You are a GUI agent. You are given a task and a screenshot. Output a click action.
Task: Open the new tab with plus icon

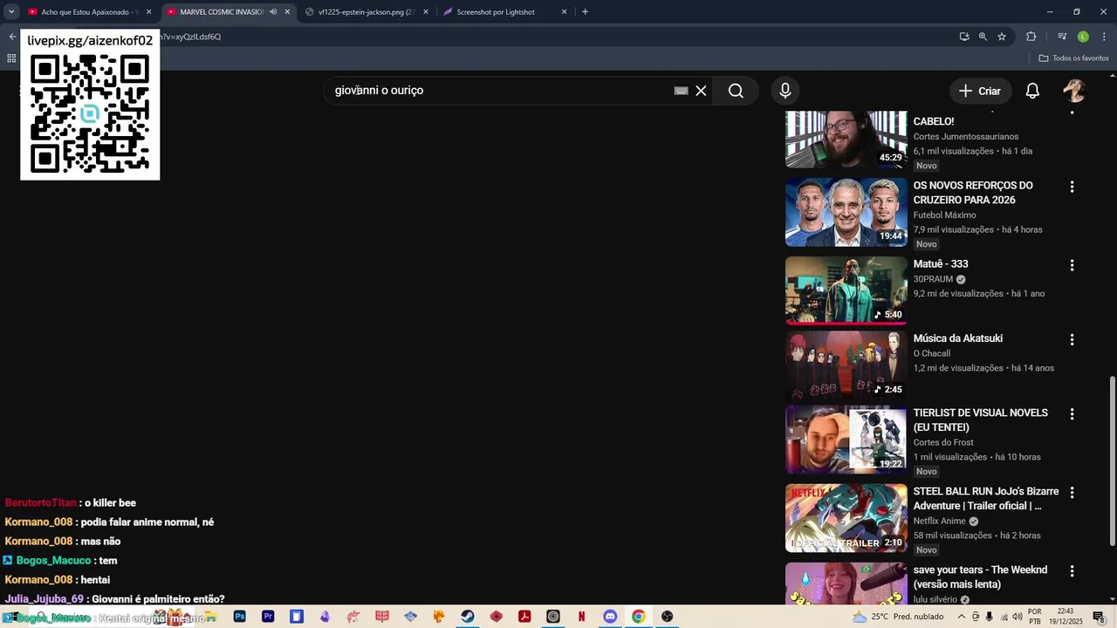click(x=585, y=12)
